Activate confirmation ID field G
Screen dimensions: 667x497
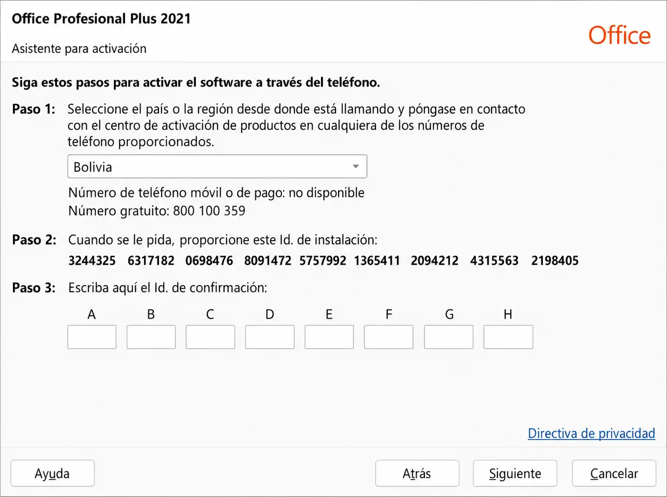point(449,337)
